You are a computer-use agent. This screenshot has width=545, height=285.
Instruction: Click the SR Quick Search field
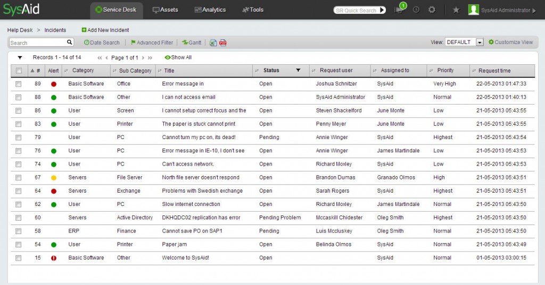coord(356,10)
